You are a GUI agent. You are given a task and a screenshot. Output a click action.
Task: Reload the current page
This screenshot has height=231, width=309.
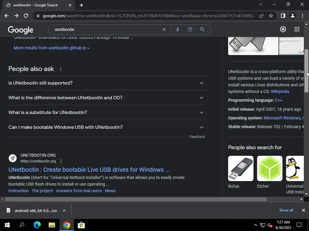[x=26, y=16]
